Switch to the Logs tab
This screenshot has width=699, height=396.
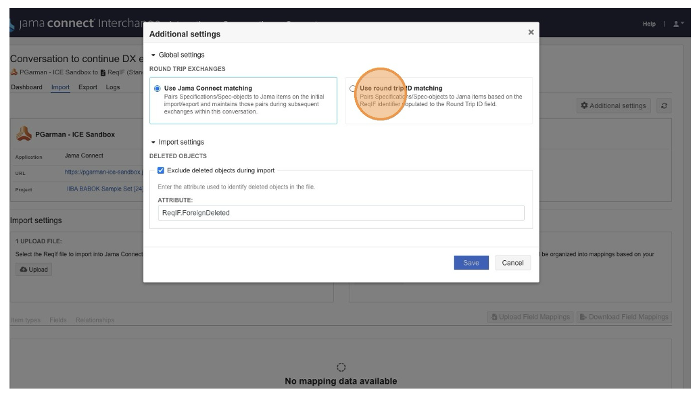coord(113,87)
